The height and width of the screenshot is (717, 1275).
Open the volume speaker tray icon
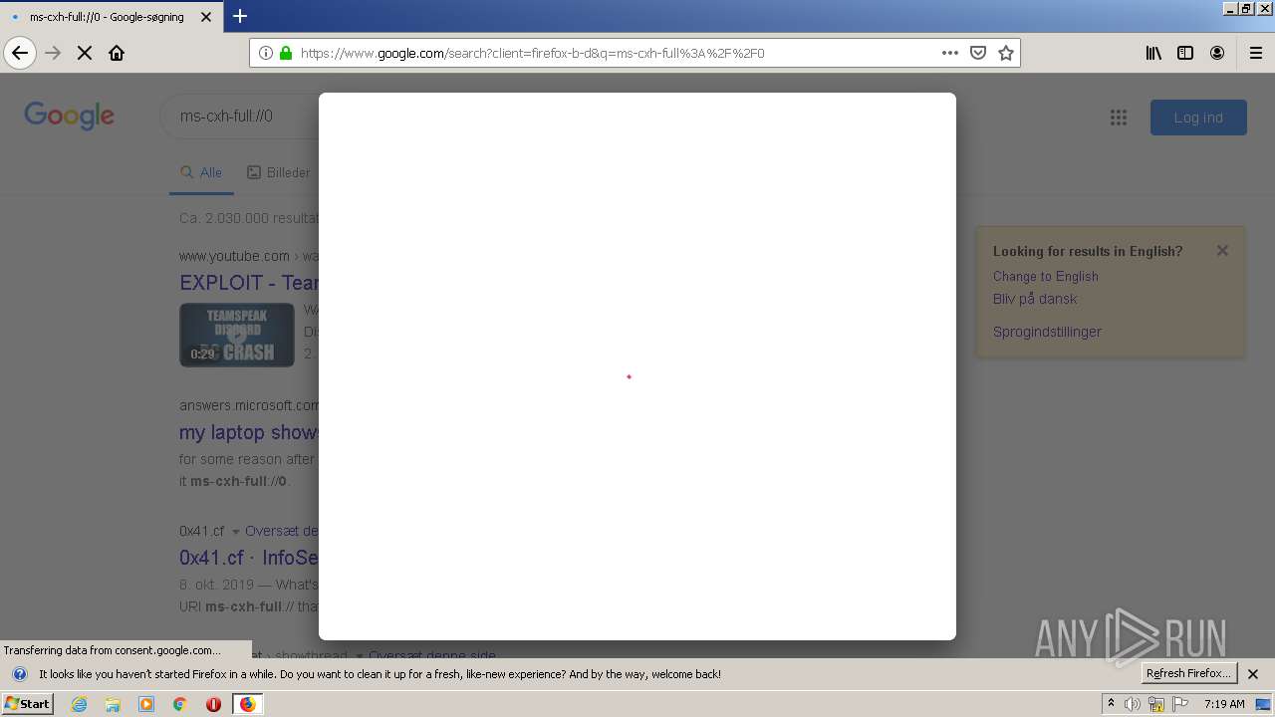pyautogui.click(x=1133, y=704)
